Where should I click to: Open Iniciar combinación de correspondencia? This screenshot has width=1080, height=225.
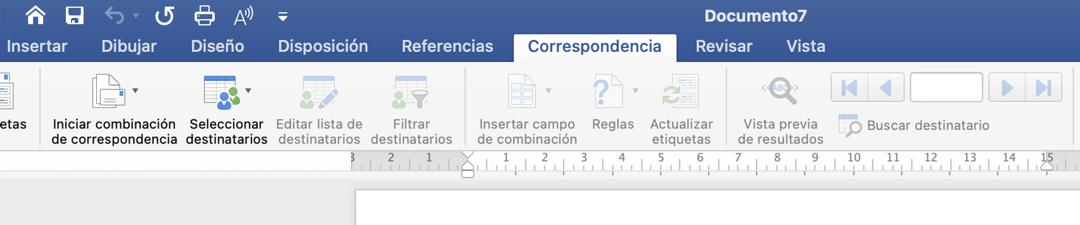(114, 109)
